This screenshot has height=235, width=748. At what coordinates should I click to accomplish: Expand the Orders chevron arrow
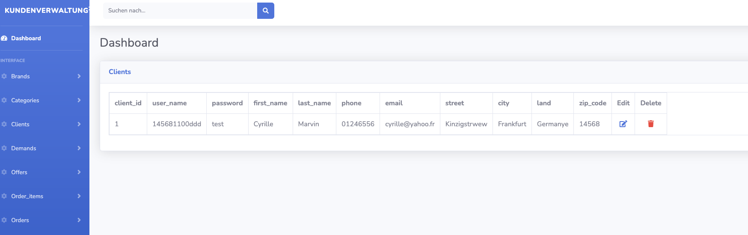79,220
